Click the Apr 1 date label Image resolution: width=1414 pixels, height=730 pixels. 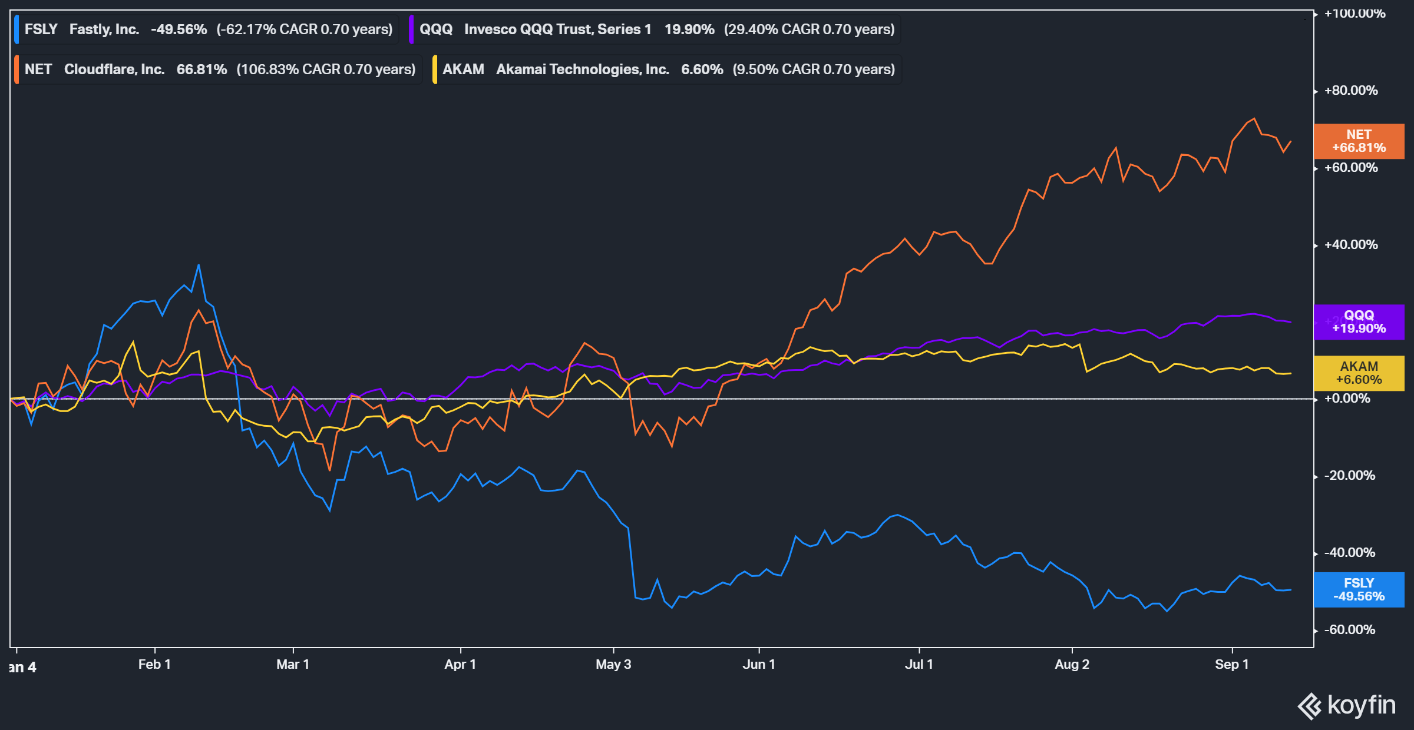(460, 664)
